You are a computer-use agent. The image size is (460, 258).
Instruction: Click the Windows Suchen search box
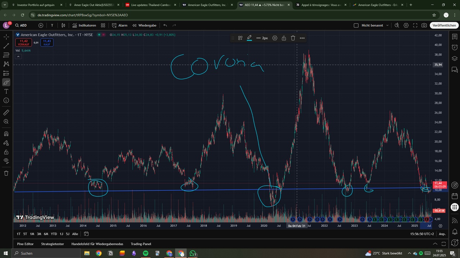click(x=47, y=253)
